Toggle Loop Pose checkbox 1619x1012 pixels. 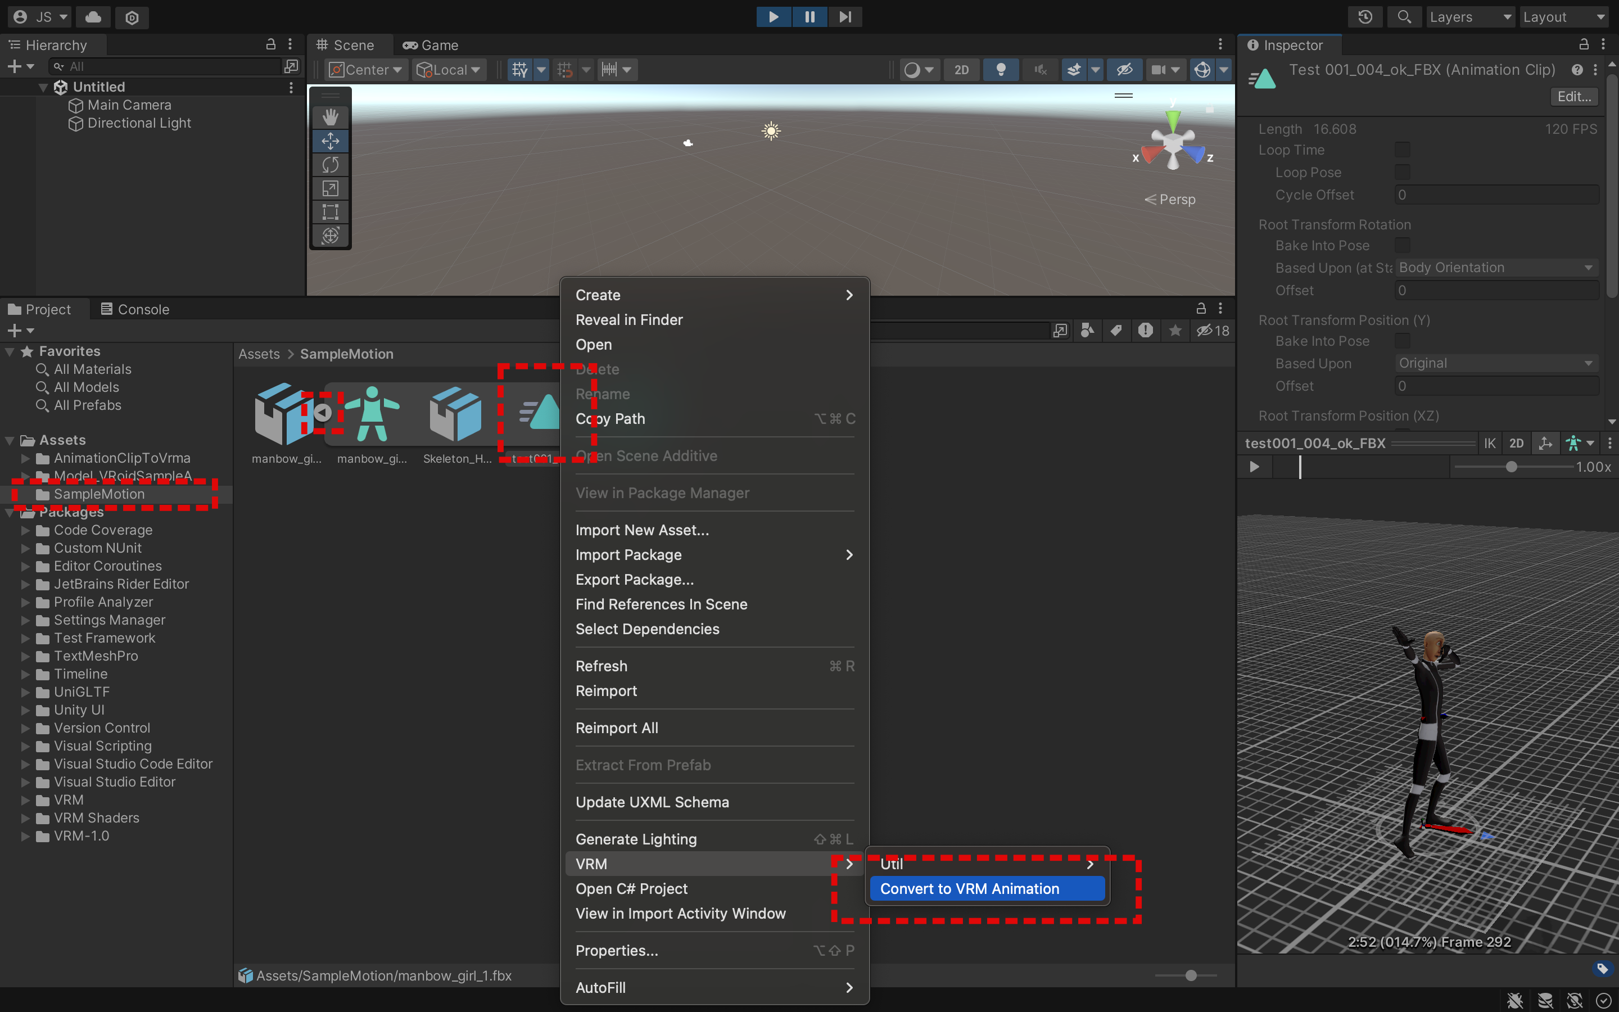1402,172
